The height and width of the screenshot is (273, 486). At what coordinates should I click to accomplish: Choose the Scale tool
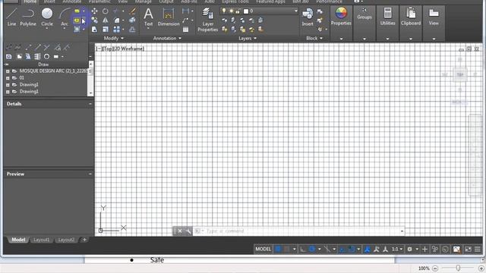coord(106,30)
